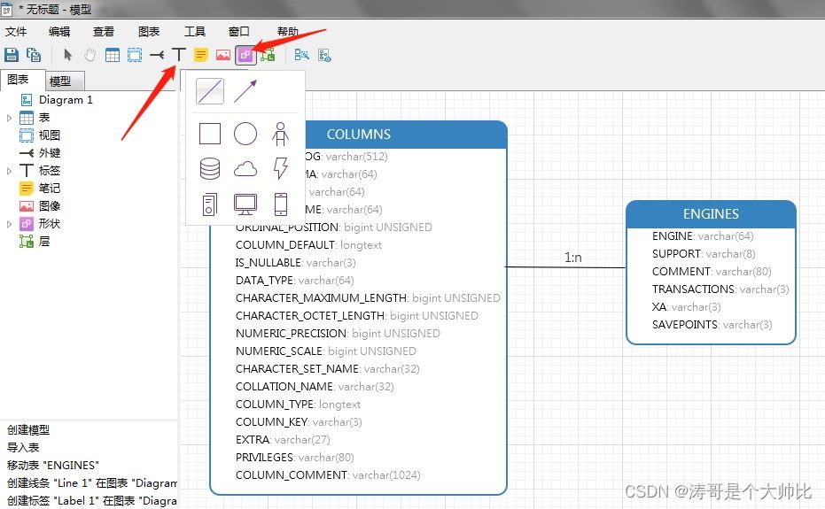Switch to the 模型 tab
Screen dimensions: 825x509
pos(60,81)
